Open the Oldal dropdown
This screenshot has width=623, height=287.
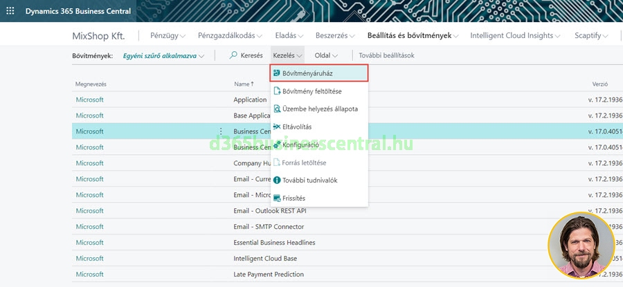tap(326, 55)
